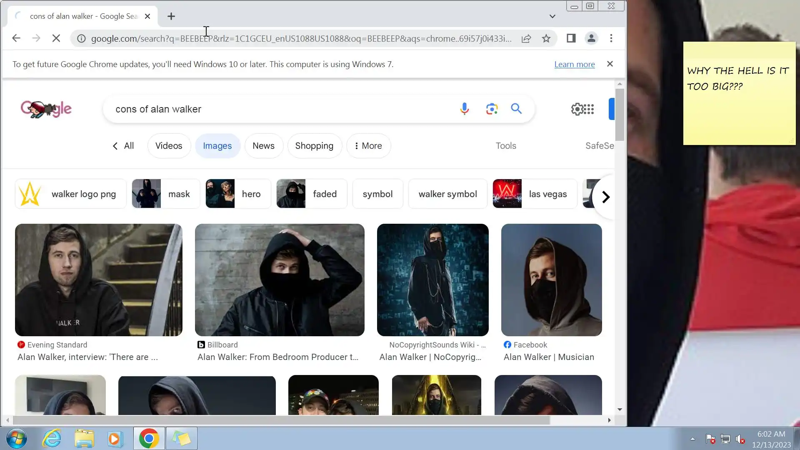Click the Learn more link
800x450 pixels.
pyautogui.click(x=574, y=64)
